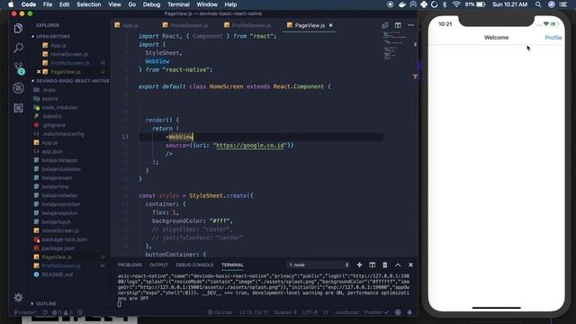Maximize the terminal panel with chevron up
576x324 pixels.
pos(398,265)
